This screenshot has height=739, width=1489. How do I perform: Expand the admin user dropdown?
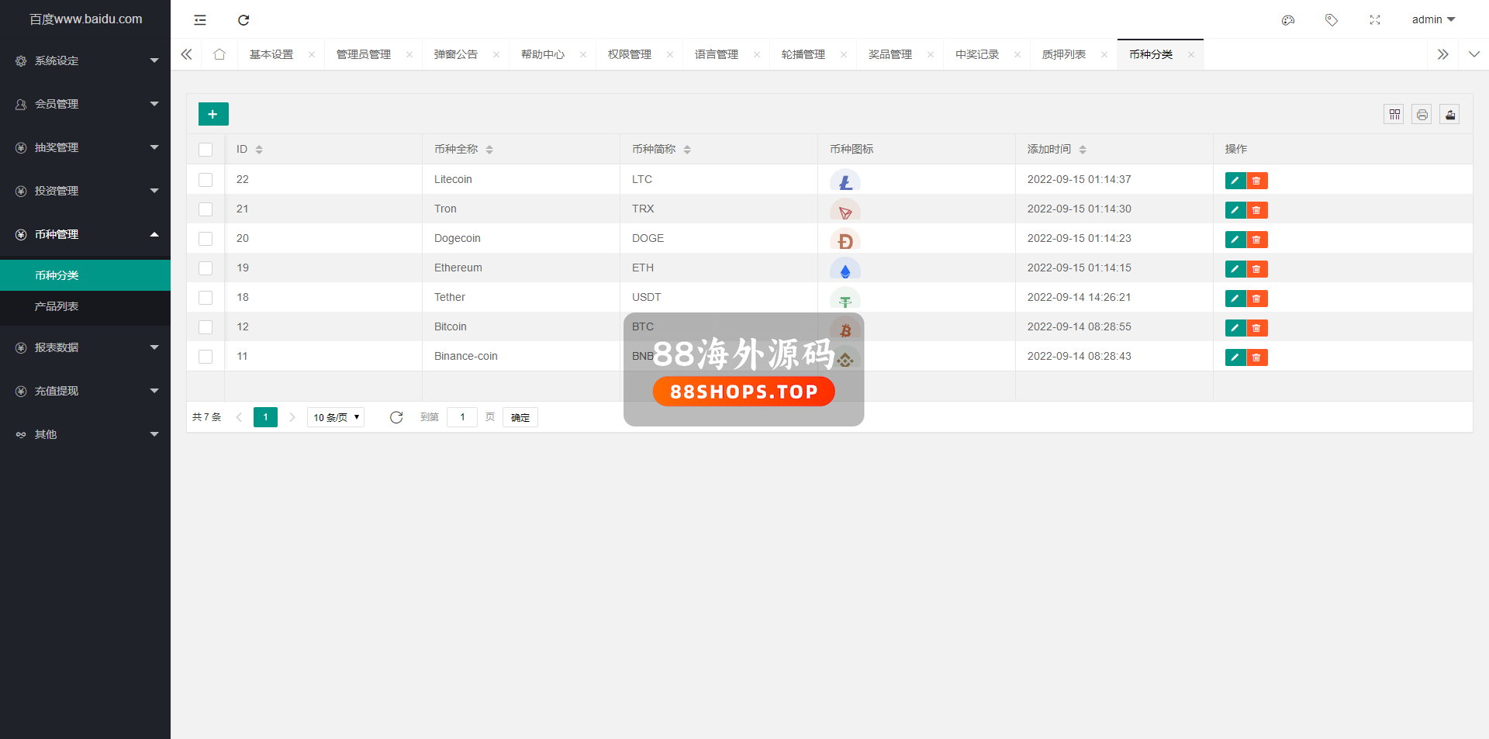pyautogui.click(x=1432, y=19)
